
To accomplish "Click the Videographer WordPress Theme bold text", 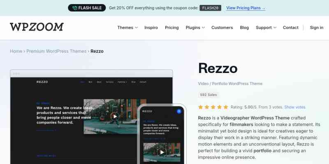I will point(255,118).
